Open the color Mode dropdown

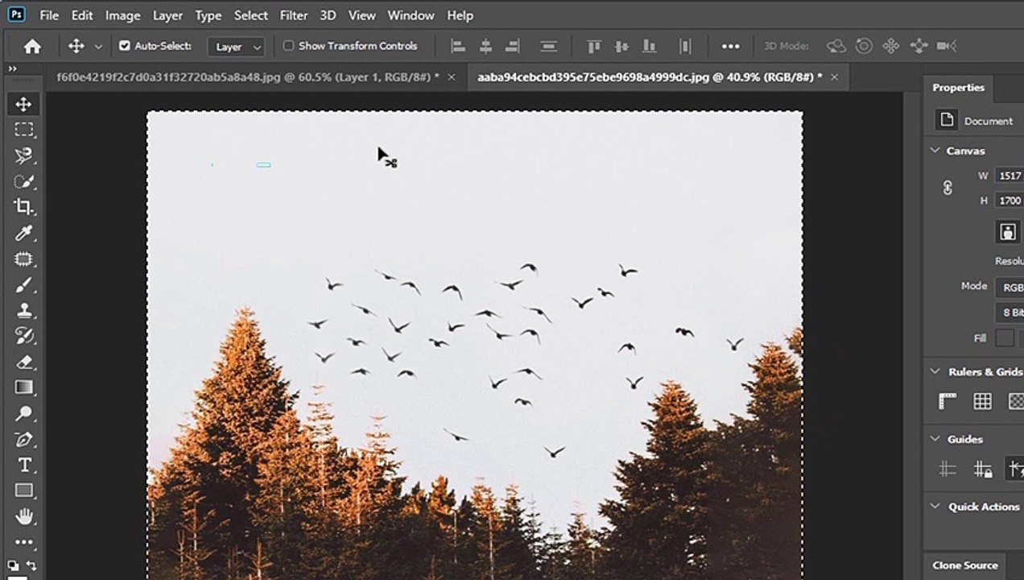pyautogui.click(x=1010, y=287)
